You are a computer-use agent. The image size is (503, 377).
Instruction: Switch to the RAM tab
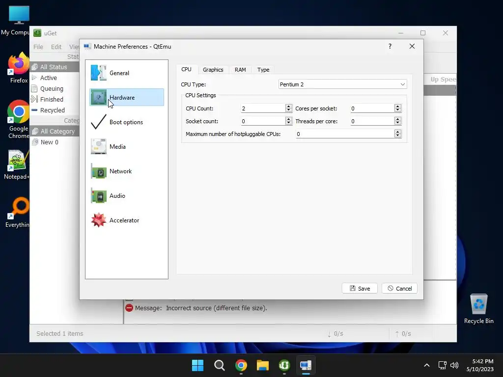pos(240,70)
